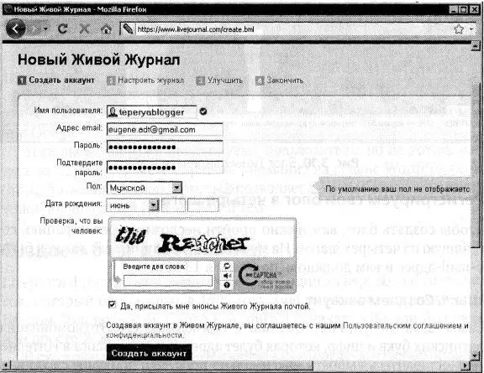
Task: Click the Пароль password field
Action: (165, 147)
